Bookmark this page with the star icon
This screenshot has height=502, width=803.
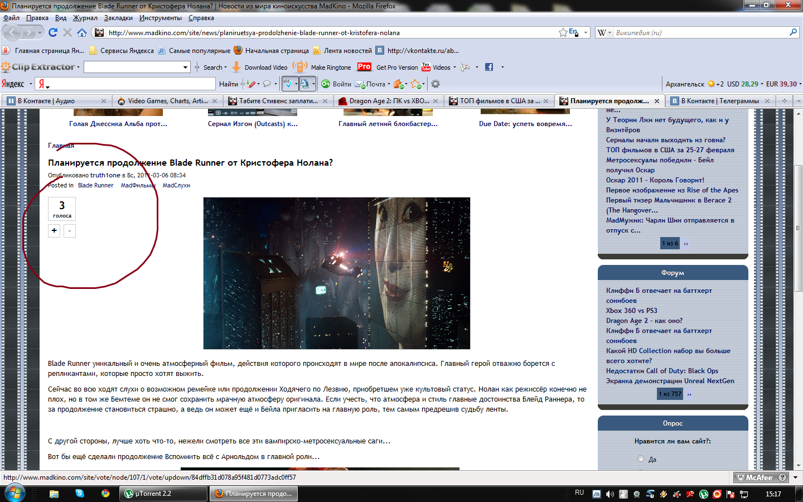[563, 32]
